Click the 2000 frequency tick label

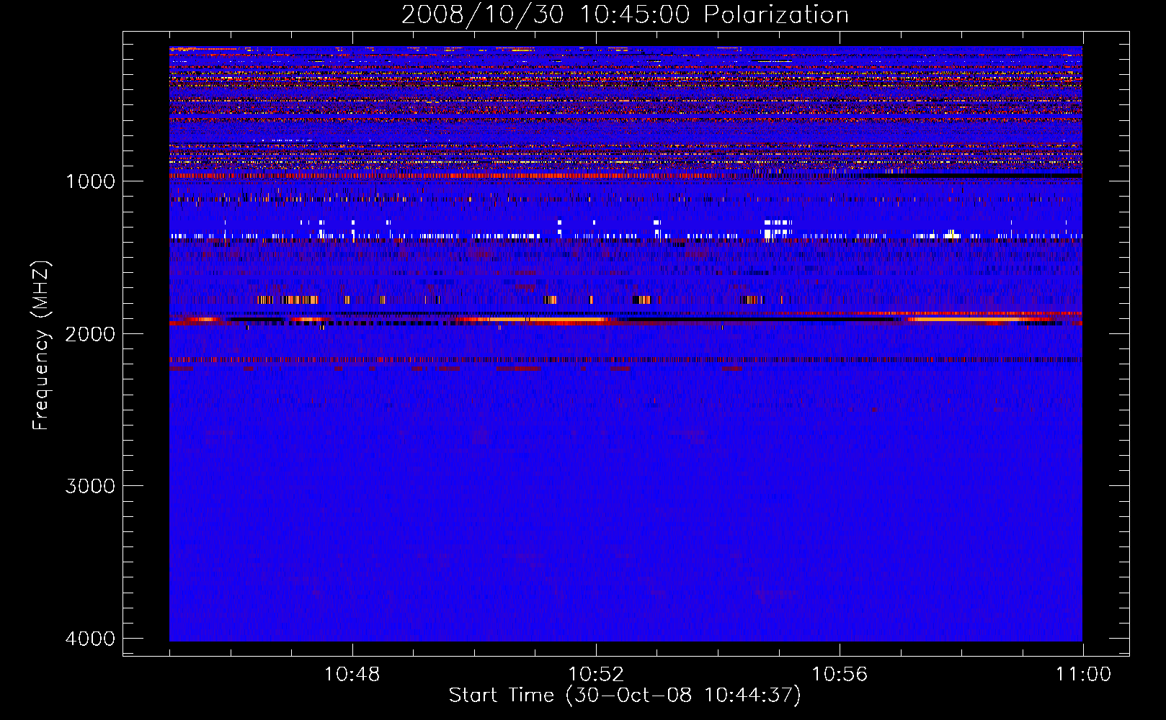point(90,334)
